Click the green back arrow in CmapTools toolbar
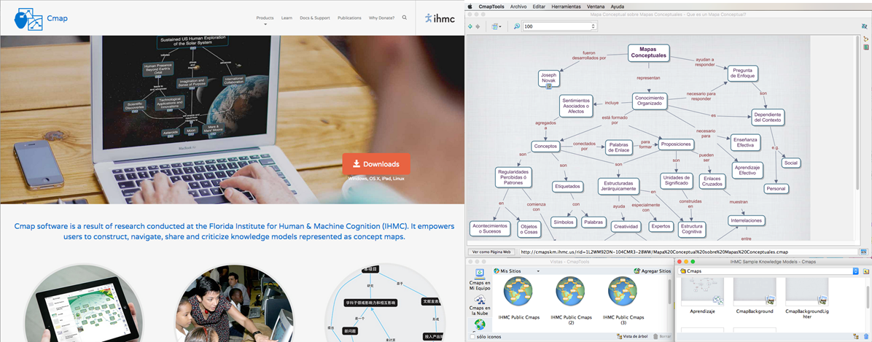 click(x=471, y=26)
